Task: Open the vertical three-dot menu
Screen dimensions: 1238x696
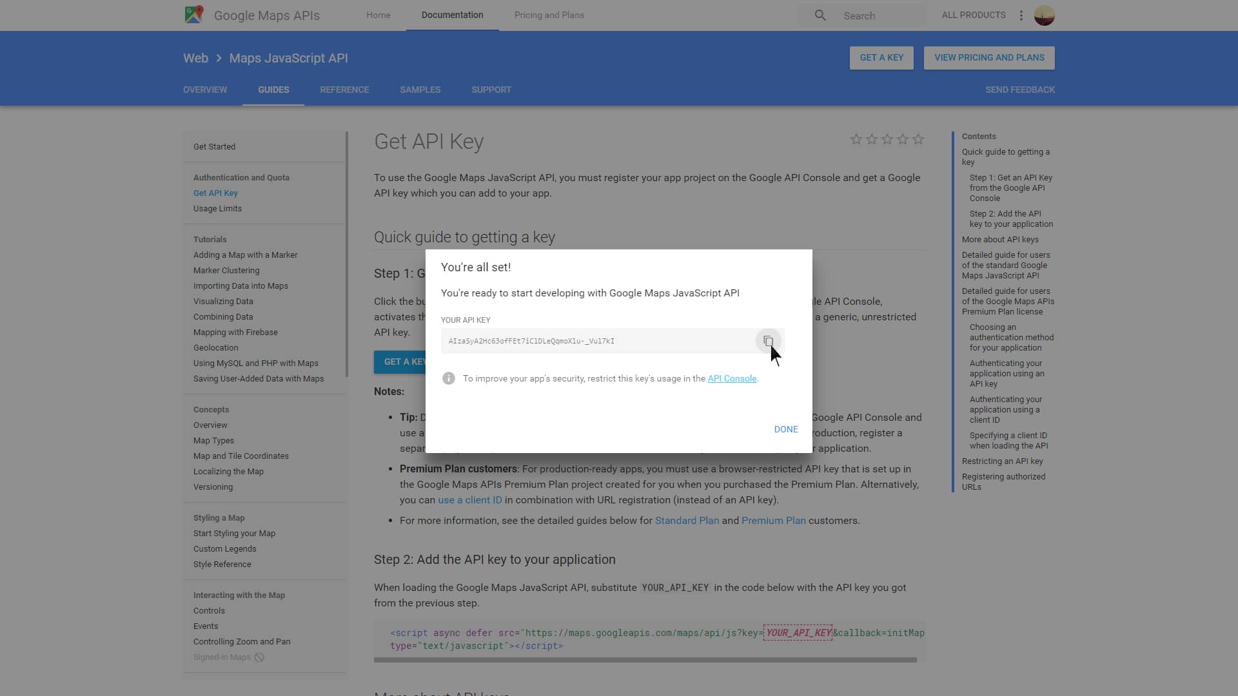Action: click(1021, 15)
